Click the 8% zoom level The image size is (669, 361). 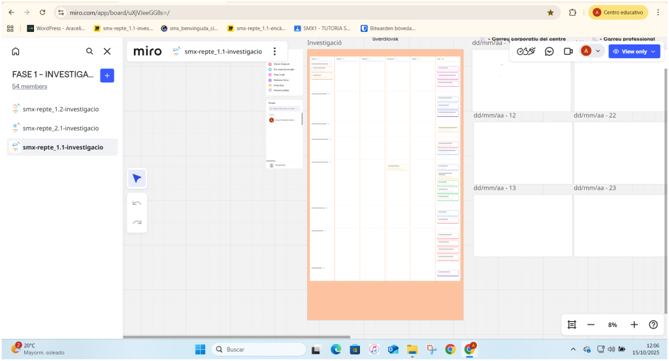pyautogui.click(x=612, y=324)
